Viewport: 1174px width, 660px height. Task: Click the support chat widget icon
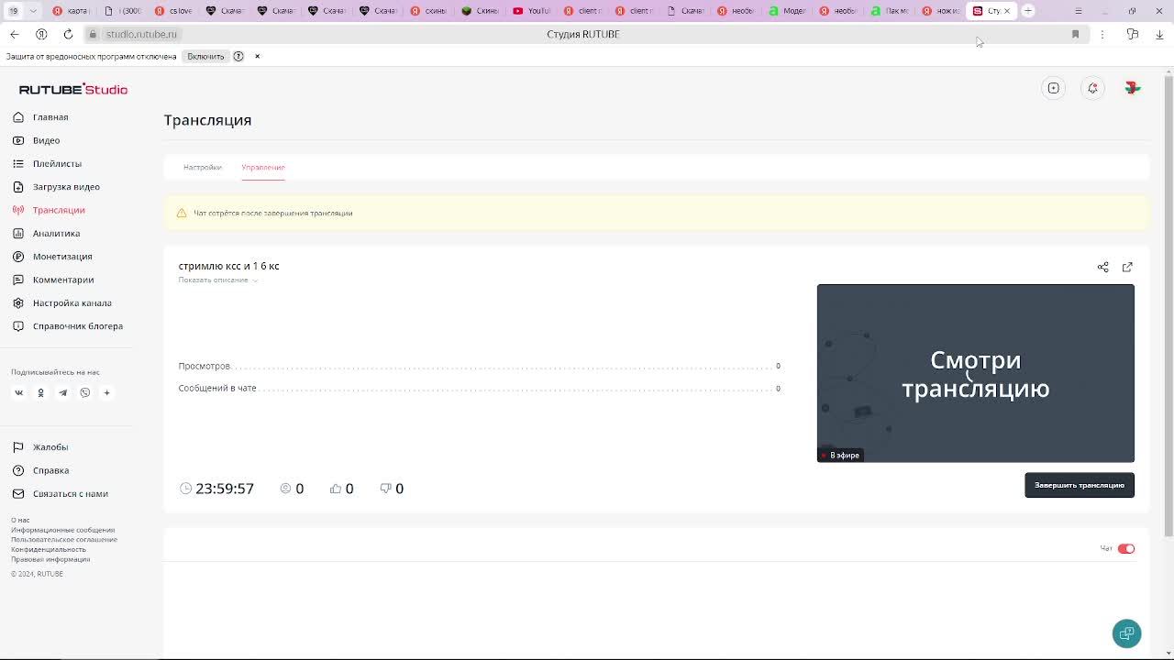pyautogui.click(x=1126, y=633)
